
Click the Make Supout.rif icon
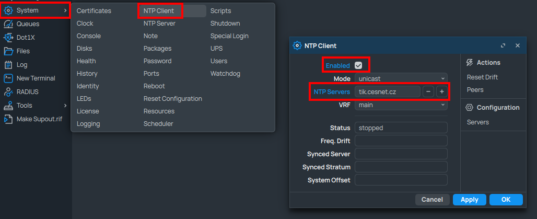coord(8,119)
